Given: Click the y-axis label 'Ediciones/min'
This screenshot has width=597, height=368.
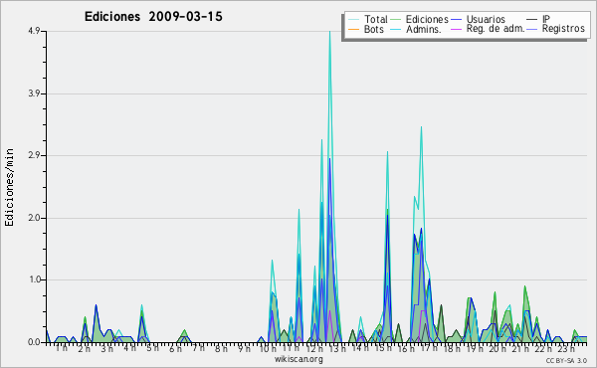Looking at the screenshot, I should (9, 187).
